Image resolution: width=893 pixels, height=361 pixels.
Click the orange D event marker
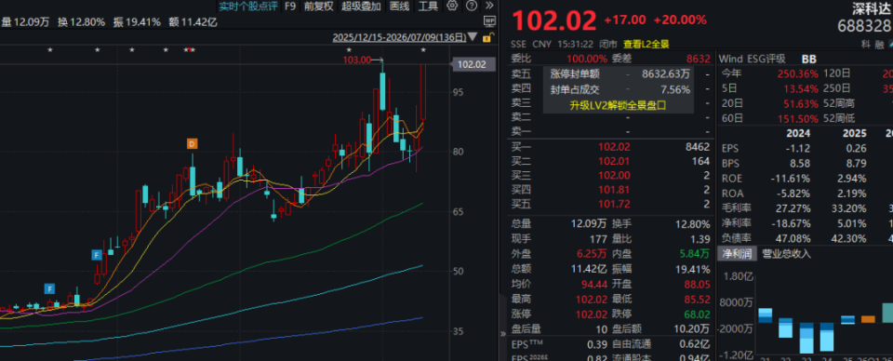(x=192, y=144)
